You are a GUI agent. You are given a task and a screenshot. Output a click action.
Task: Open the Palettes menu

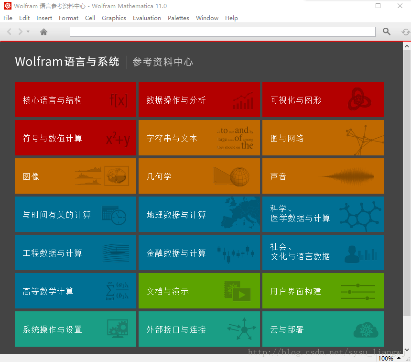coord(178,18)
